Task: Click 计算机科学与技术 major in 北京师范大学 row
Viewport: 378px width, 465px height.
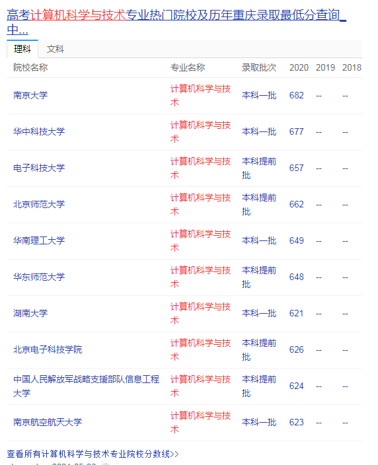Action: (x=200, y=204)
